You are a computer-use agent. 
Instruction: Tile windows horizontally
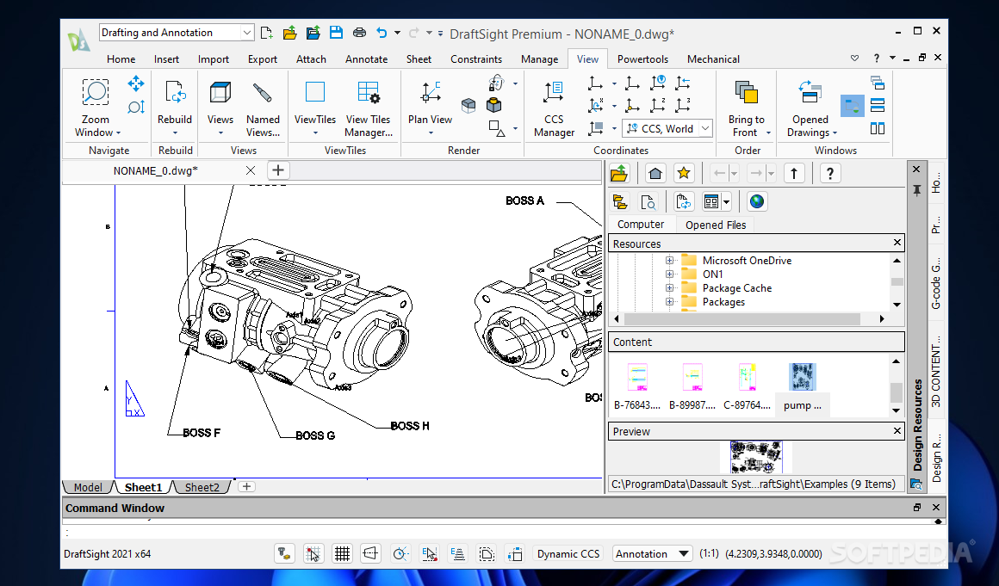[x=878, y=106]
